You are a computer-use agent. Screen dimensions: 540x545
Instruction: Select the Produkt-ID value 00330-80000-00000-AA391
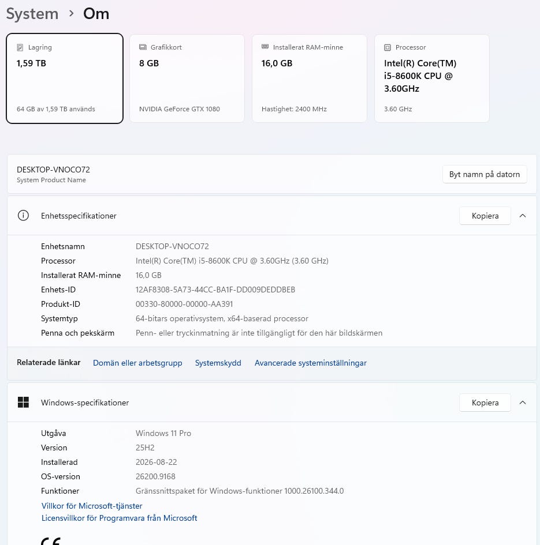coord(184,304)
